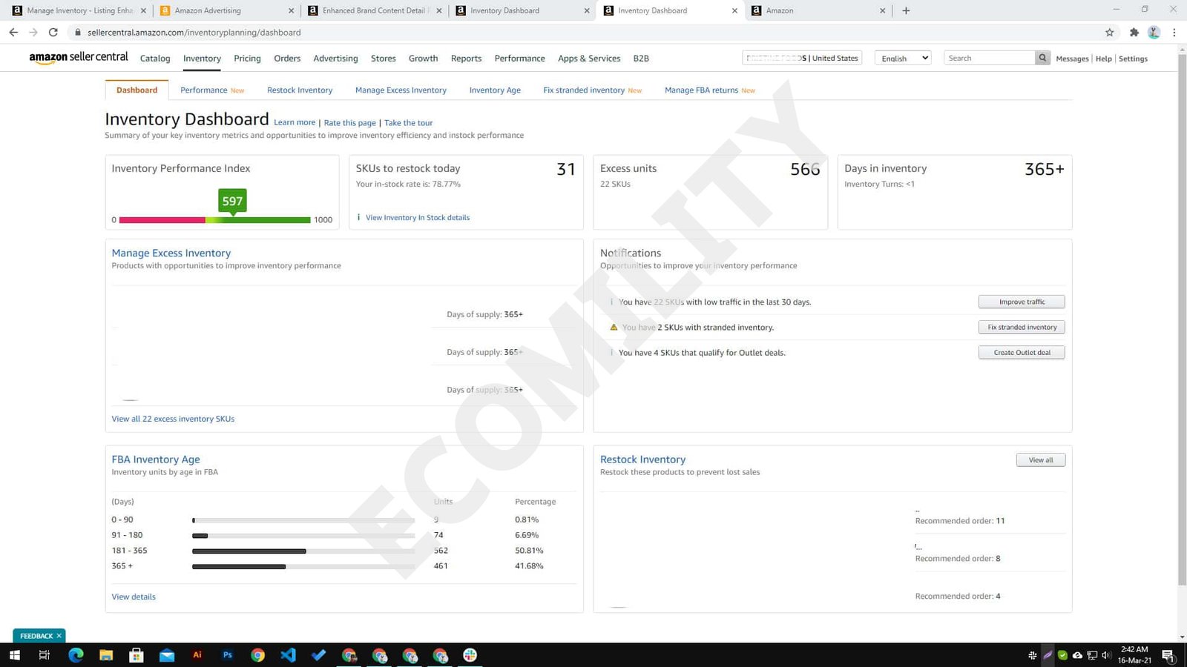
Task: Click the Improve traffic button
Action: click(1022, 302)
